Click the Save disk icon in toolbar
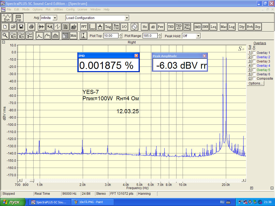 tap(21, 27)
